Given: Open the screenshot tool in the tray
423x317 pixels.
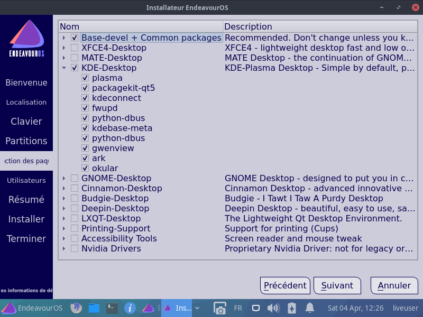Looking at the screenshot, I should 219,308.
